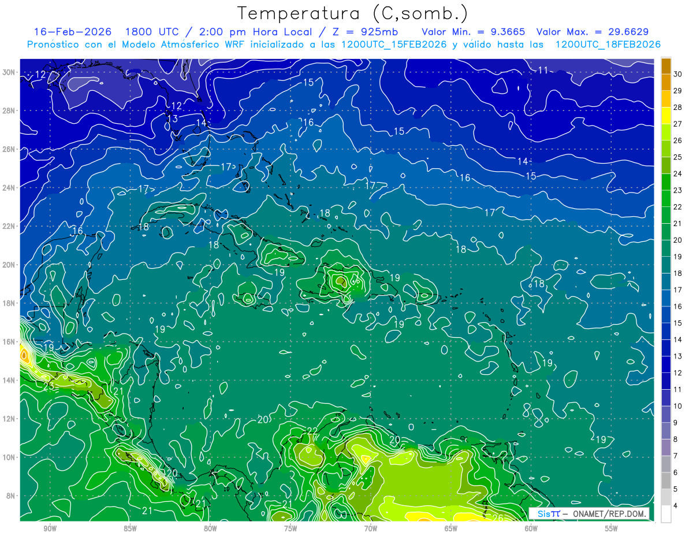Image resolution: width=693 pixels, height=536 pixels.
Task: Click the "22N" latitude axis label
Action: click(x=9, y=226)
